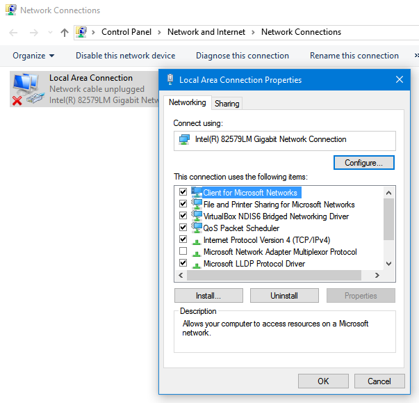Confirm the dialog with OK
This screenshot has width=419, height=403.
click(x=323, y=381)
